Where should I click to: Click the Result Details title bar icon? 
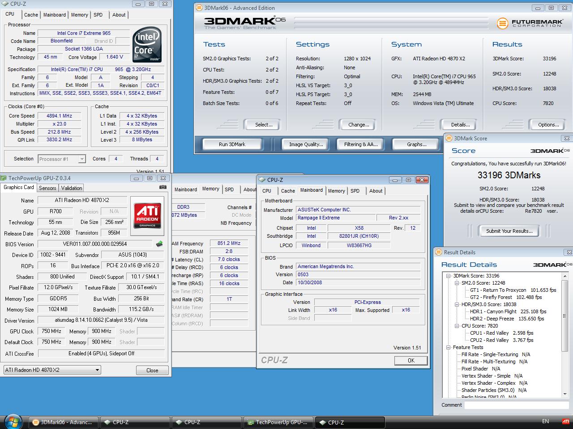[439, 252]
